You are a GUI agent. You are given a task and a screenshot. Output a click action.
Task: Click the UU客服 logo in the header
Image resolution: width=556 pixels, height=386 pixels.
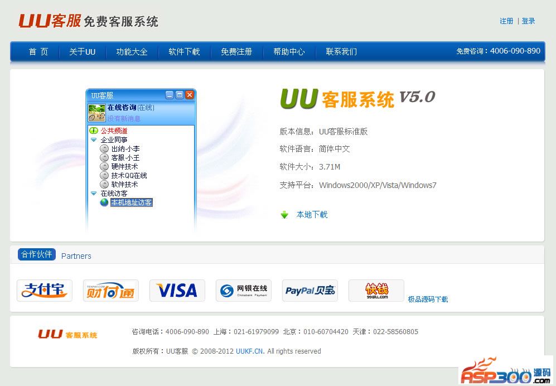pyautogui.click(x=88, y=21)
